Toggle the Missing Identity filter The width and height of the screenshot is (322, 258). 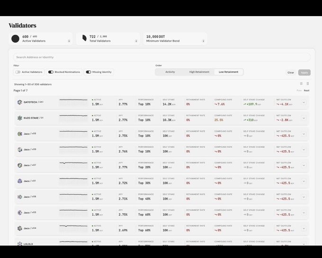click(89, 72)
